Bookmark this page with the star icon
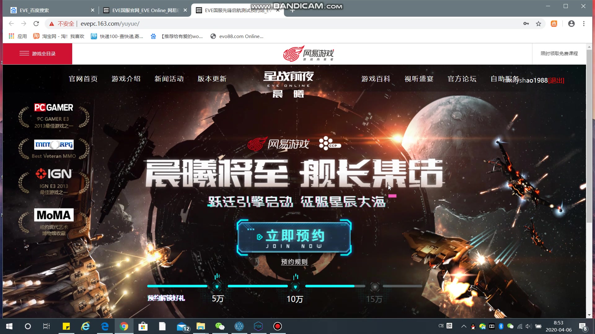595x334 pixels. [539, 24]
